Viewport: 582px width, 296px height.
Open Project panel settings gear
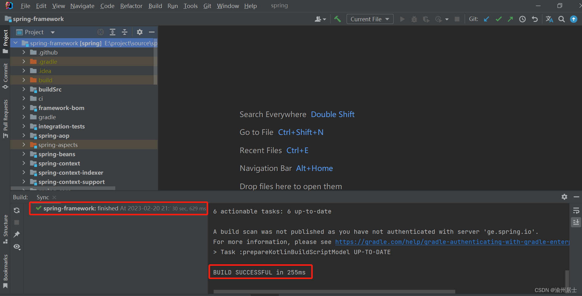140,32
